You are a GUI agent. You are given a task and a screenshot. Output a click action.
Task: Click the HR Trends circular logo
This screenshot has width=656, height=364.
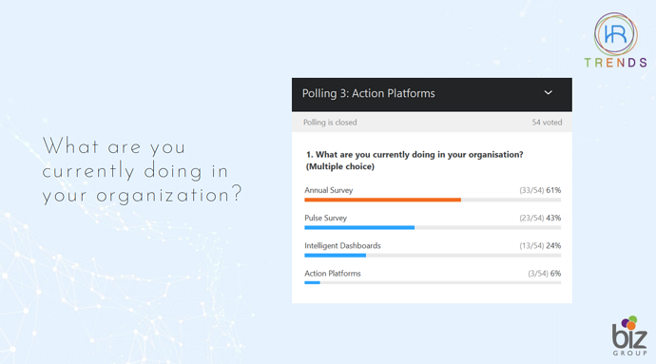click(615, 34)
